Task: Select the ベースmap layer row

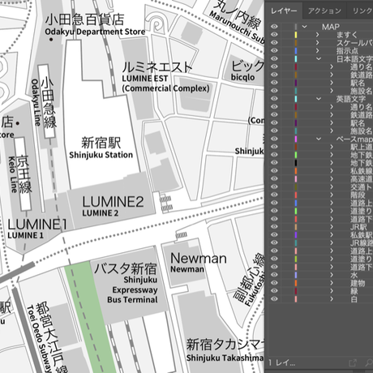Action: coord(319,139)
